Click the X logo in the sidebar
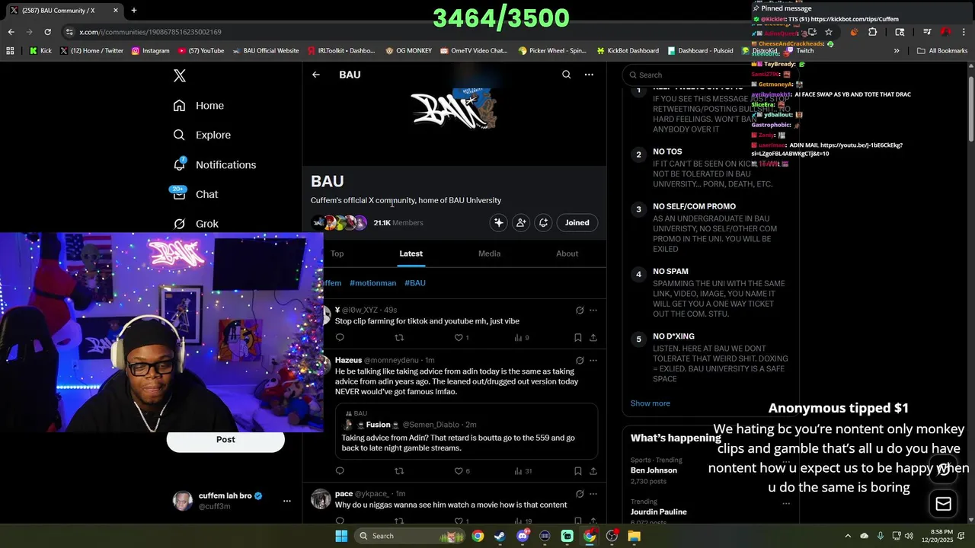Screen dimensions: 975x548 click(179, 75)
